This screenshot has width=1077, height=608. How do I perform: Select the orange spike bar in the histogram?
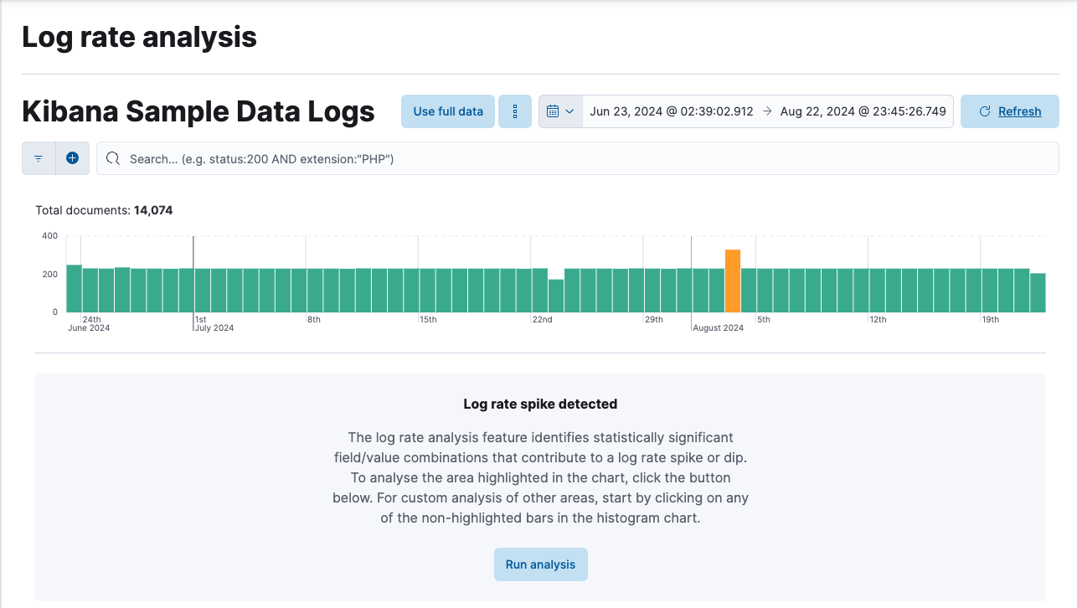pyautogui.click(x=733, y=276)
